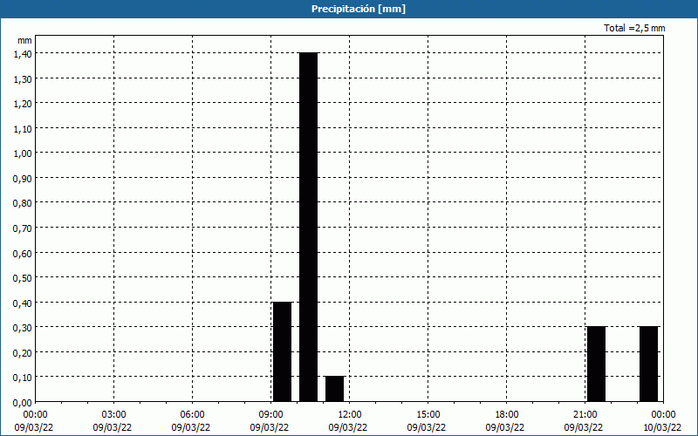Select the last 0,30 mm bar before midnight

pos(649,364)
